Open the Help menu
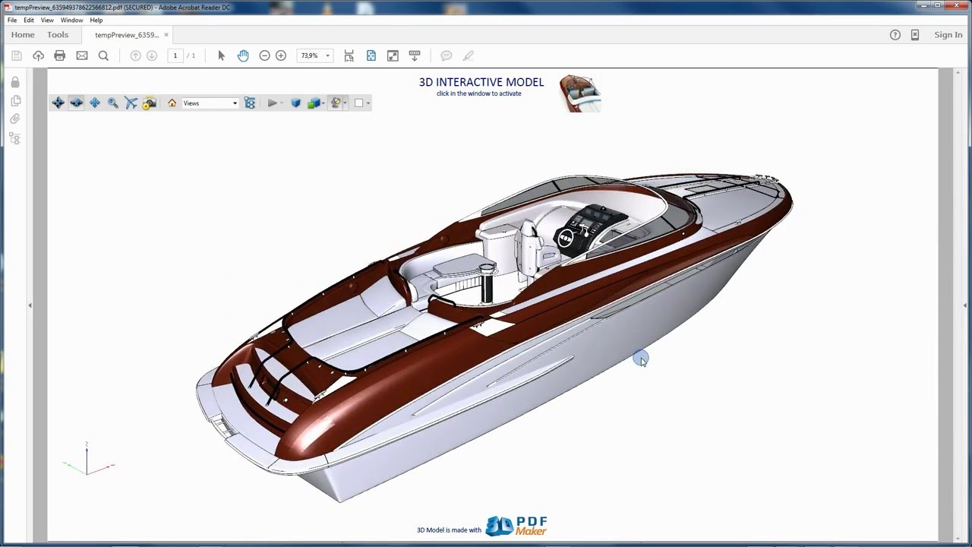 tap(96, 21)
